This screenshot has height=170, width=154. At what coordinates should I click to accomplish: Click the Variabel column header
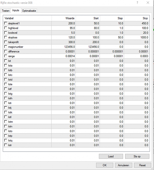click(27, 18)
